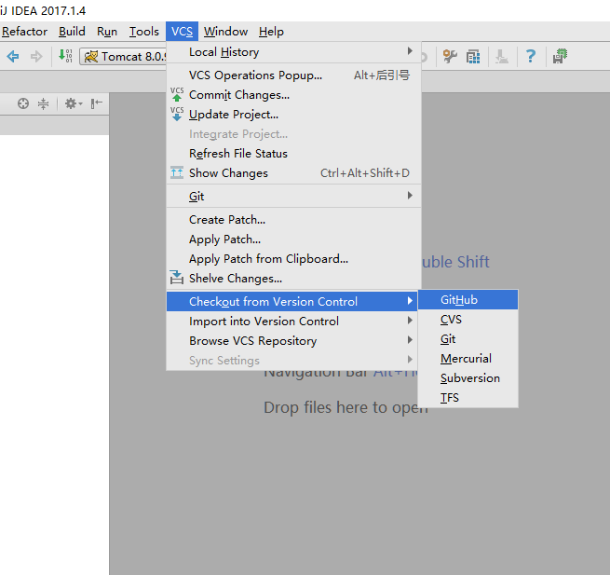Open the Window menu
The height and width of the screenshot is (575, 610).
point(225,32)
